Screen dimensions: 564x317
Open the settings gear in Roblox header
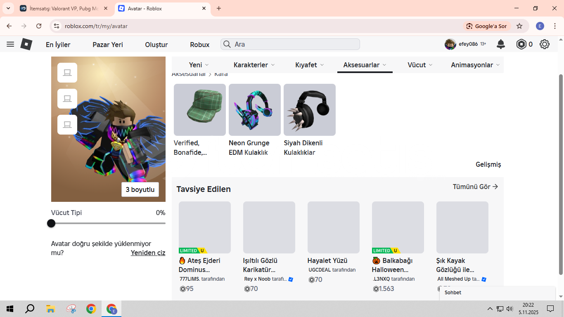[x=545, y=44]
